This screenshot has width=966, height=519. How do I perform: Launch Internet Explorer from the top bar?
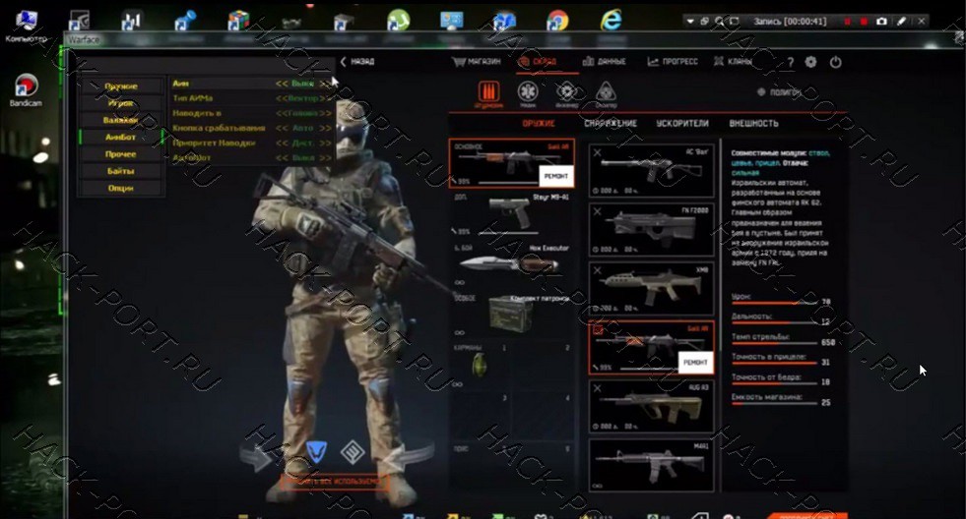[x=612, y=20]
